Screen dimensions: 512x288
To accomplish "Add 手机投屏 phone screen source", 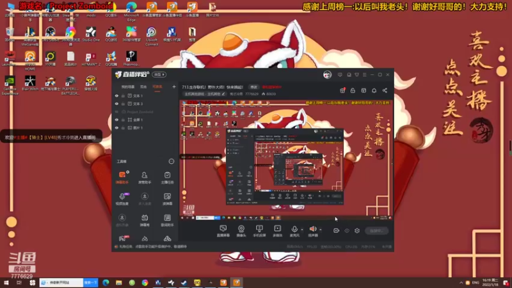I will click(259, 230).
